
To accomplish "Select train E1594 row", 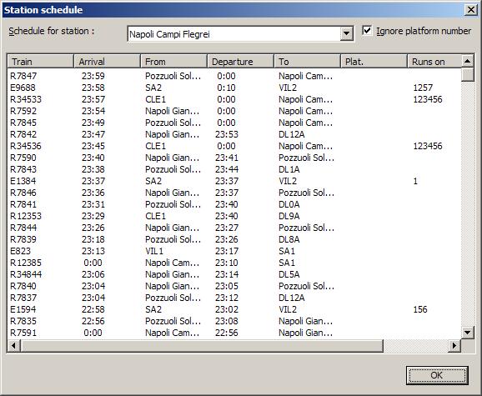I will click(x=234, y=309).
